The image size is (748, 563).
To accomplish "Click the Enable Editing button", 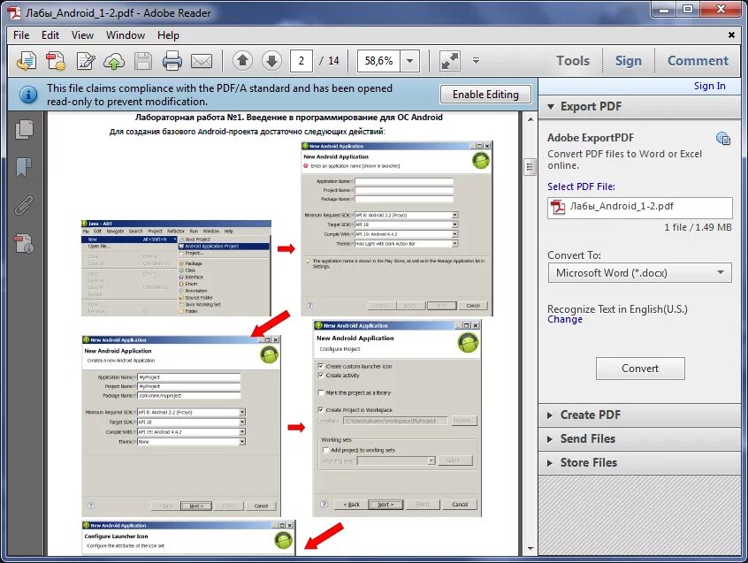I will coord(485,95).
